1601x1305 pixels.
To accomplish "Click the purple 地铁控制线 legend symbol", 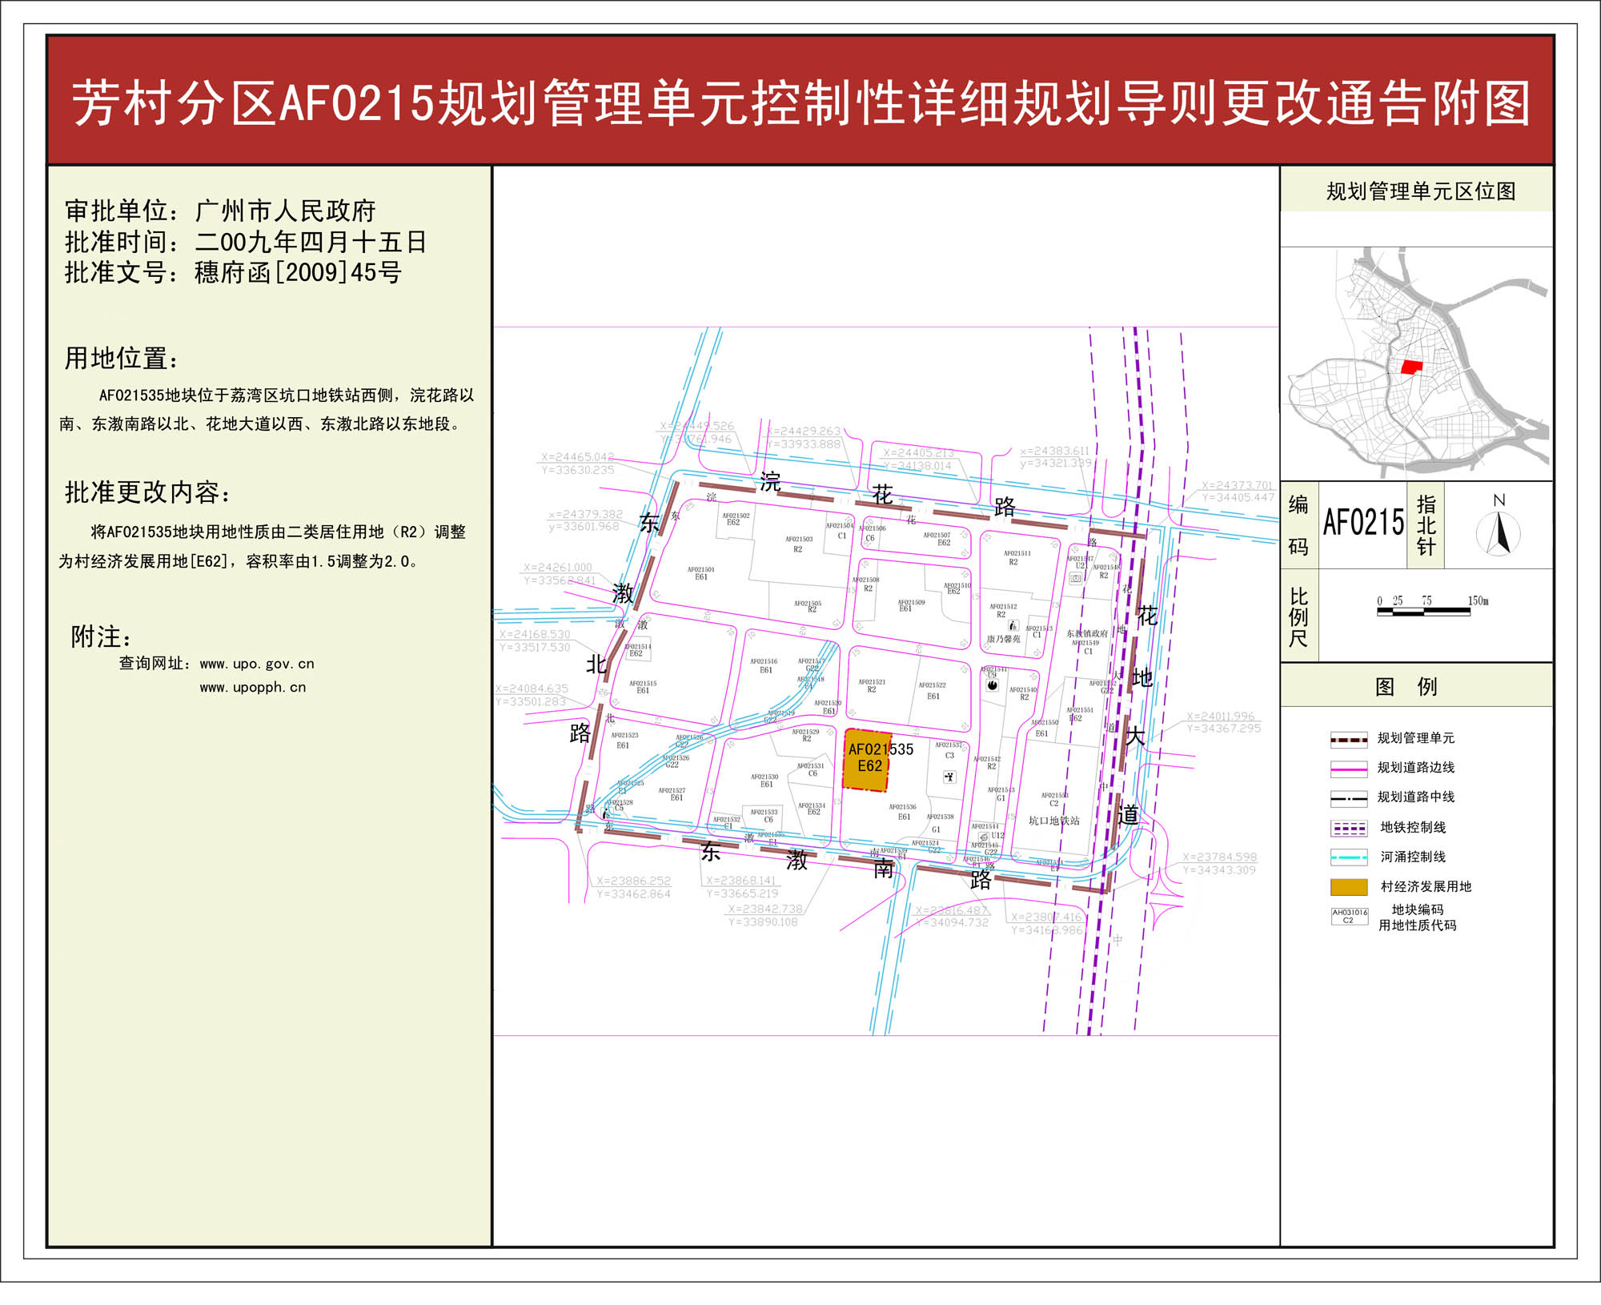I will click(1349, 828).
